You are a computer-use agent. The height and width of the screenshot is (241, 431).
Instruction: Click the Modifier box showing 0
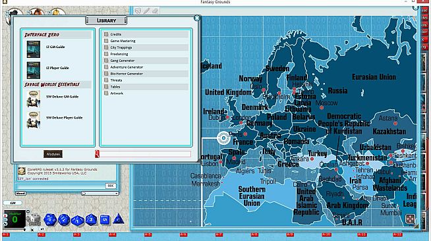click(15, 219)
